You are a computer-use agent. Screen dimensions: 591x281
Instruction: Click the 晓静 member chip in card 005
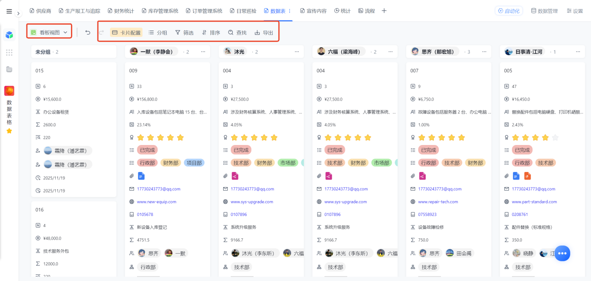tap(524, 253)
